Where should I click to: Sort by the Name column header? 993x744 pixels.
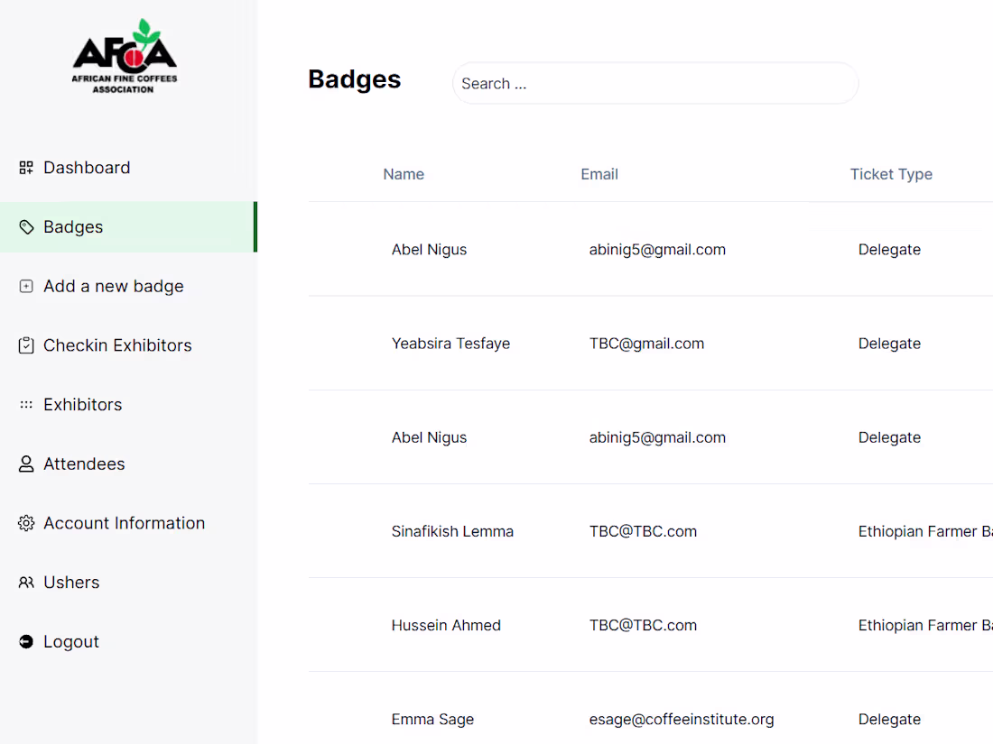[404, 174]
